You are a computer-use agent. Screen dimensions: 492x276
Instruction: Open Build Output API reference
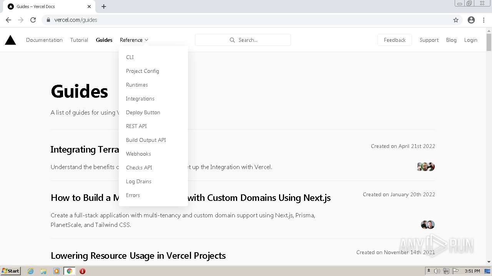tap(146, 140)
